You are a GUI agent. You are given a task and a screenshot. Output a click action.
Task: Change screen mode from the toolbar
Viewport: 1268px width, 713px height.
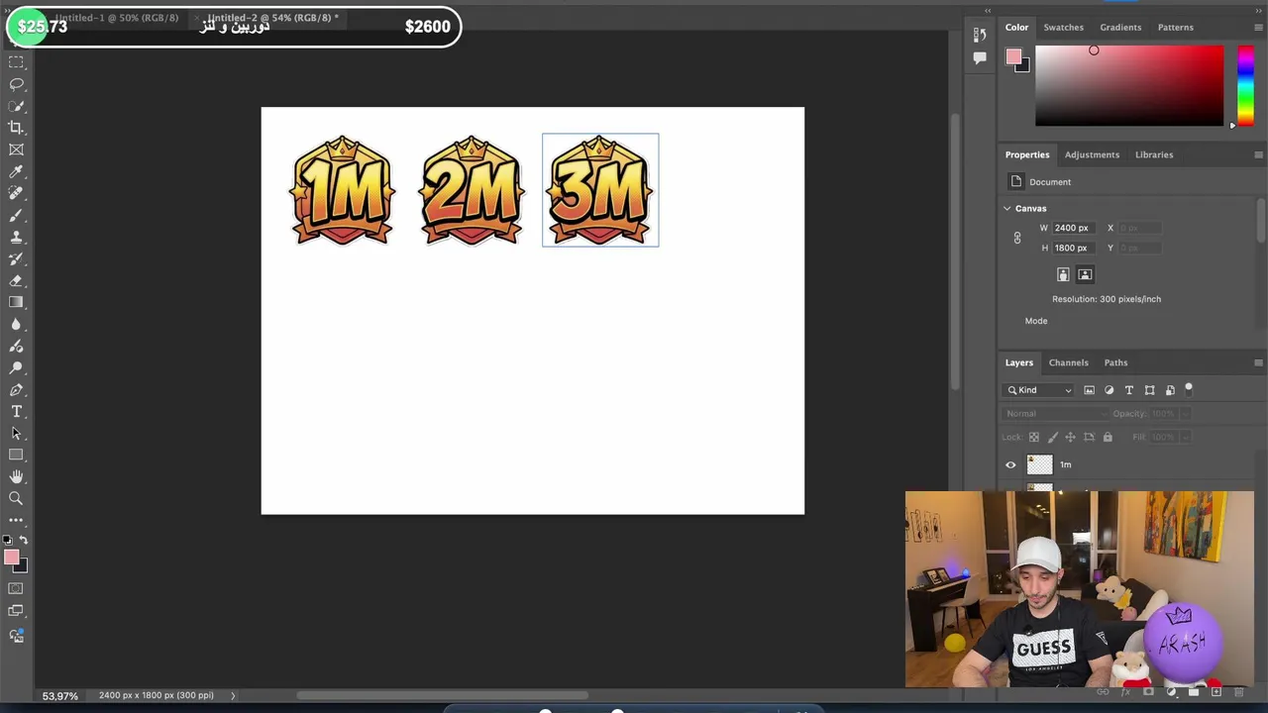click(x=16, y=611)
